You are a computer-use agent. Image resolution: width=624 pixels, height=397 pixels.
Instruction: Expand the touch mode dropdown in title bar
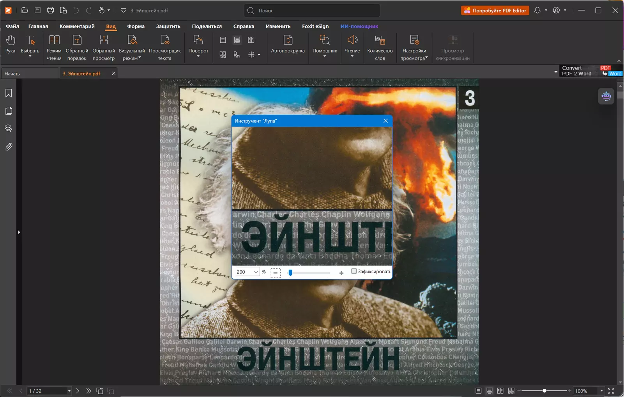pos(109,11)
